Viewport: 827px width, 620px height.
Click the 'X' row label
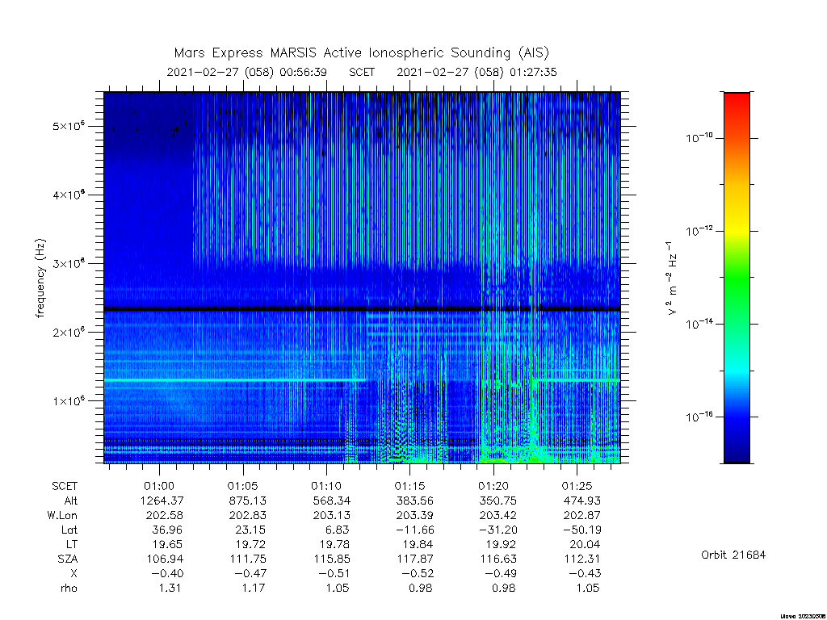[73, 573]
